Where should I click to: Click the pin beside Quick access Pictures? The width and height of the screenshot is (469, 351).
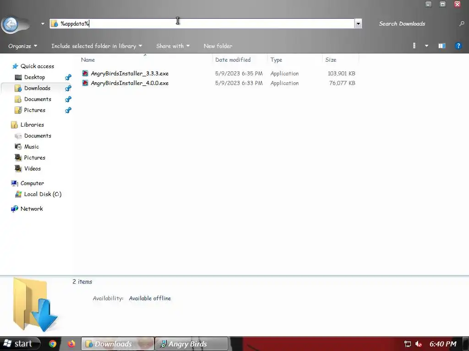point(68,111)
